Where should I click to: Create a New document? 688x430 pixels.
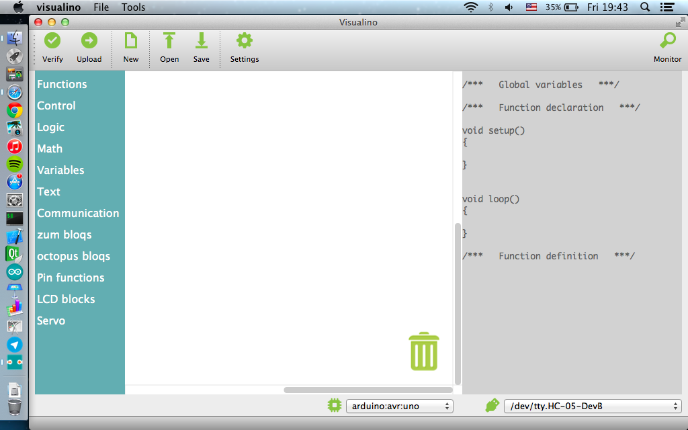coord(131,41)
